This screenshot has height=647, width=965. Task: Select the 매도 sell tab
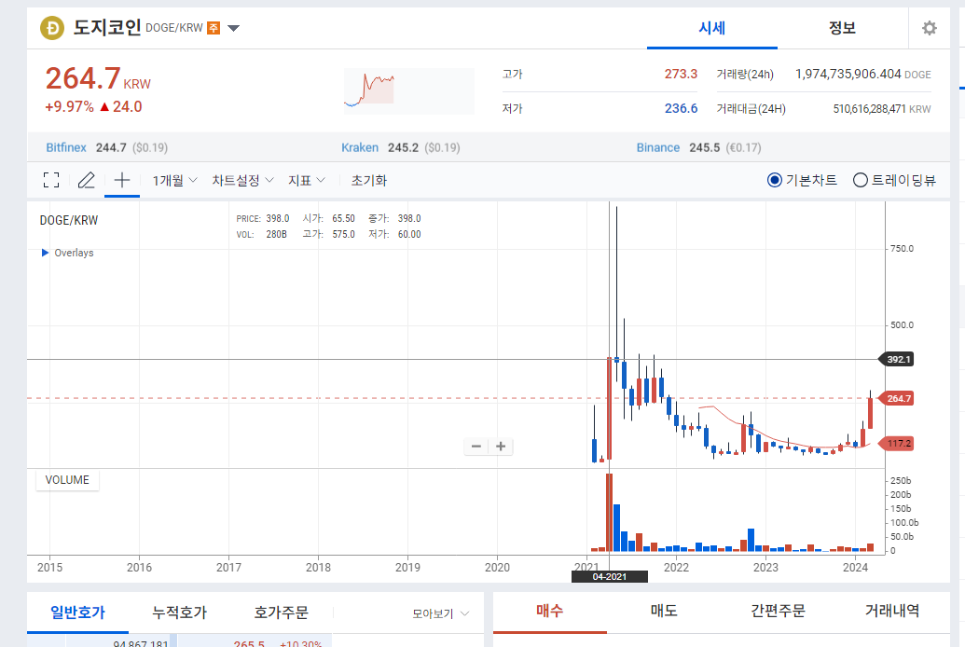click(664, 611)
